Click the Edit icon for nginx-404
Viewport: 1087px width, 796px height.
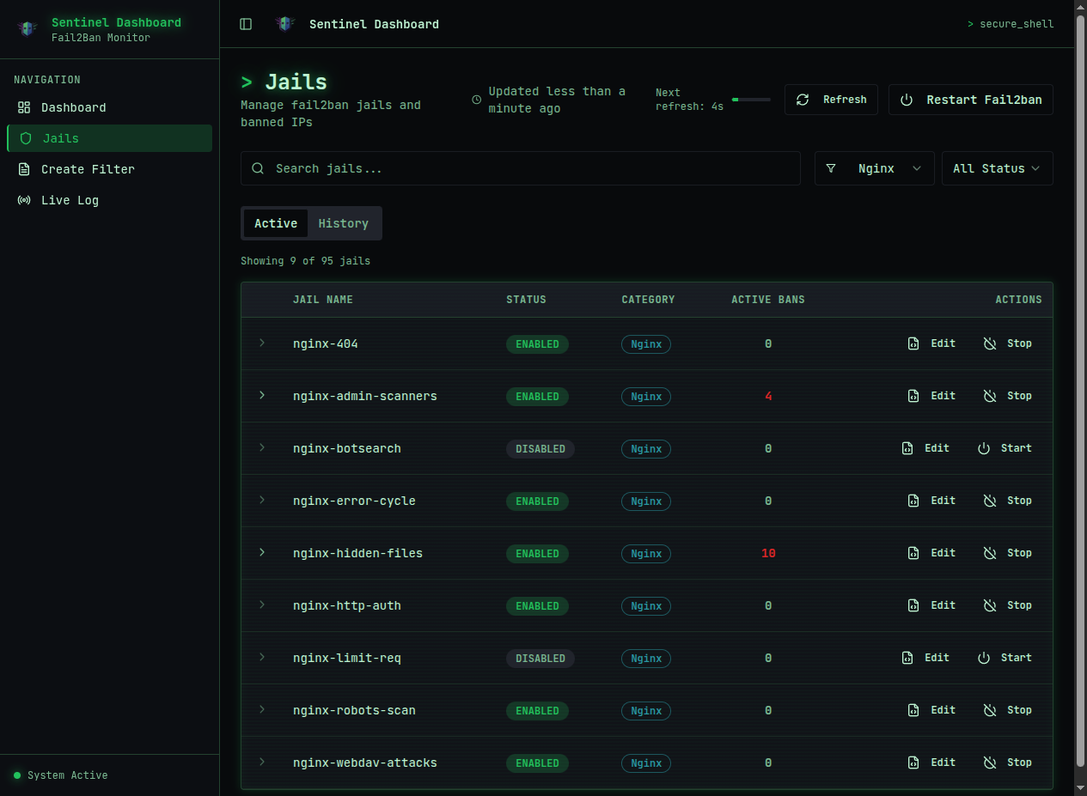pos(913,343)
